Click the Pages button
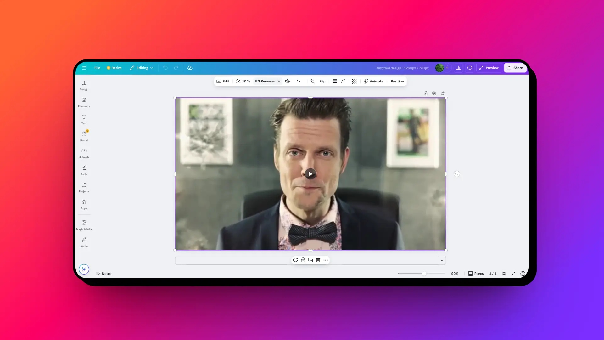Viewport: 604px width, 340px height. coord(476,274)
